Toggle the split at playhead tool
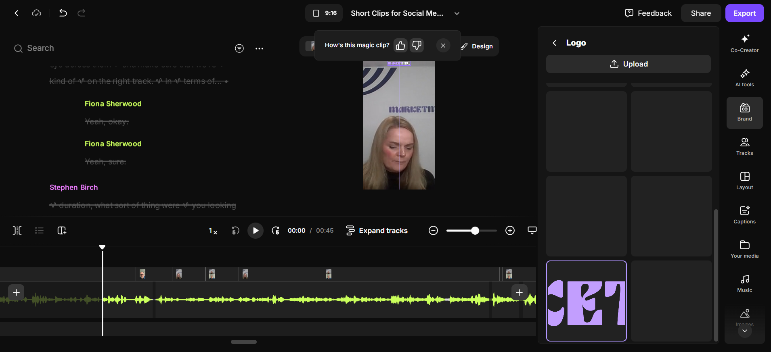This screenshot has height=352, width=771. coord(17,231)
